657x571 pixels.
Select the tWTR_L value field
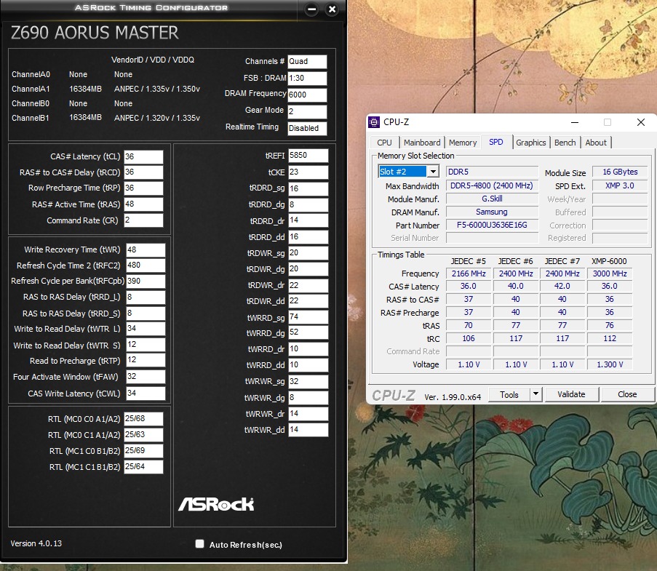point(146,329)
